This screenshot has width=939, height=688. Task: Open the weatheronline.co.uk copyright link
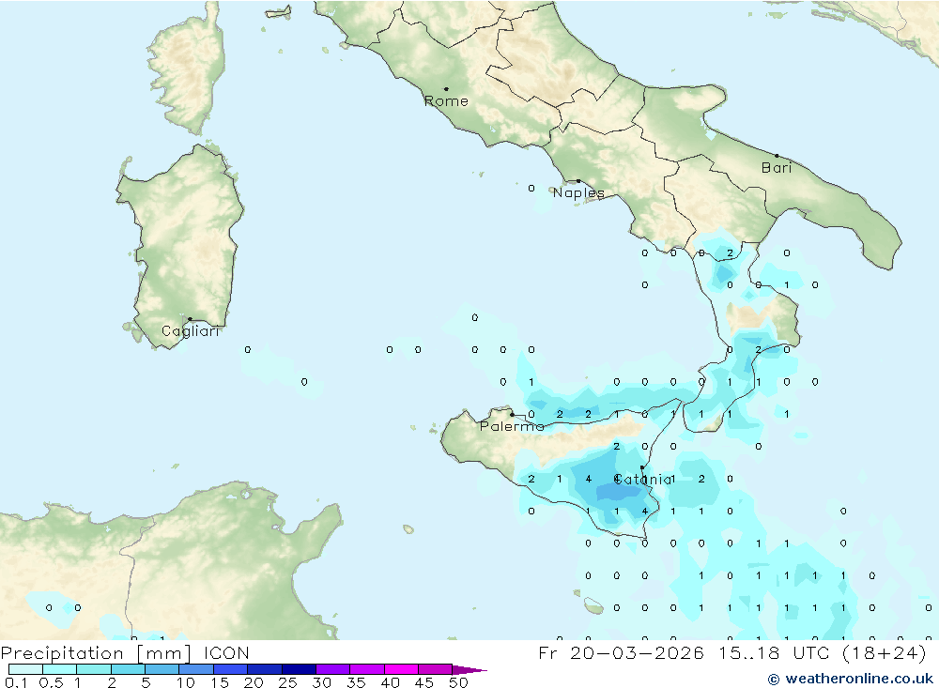(851, 679)
